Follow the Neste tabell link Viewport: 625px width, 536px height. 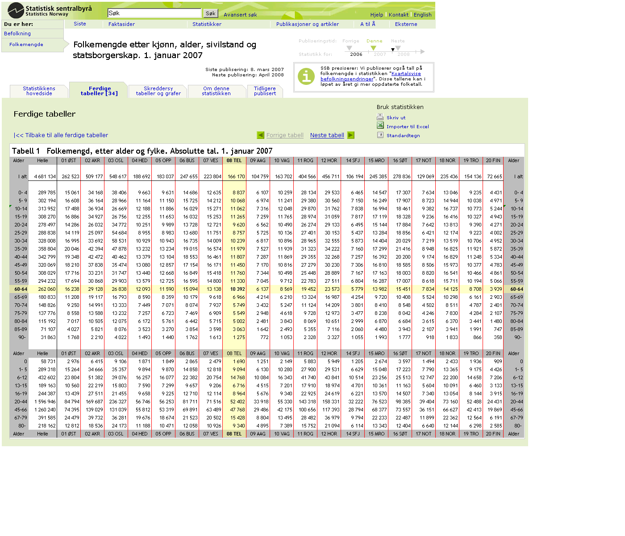(x=327, y=135)
